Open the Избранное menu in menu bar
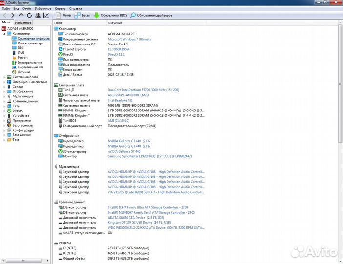The width and height of the screenshot is (343, 264). [x=43, y=8]
